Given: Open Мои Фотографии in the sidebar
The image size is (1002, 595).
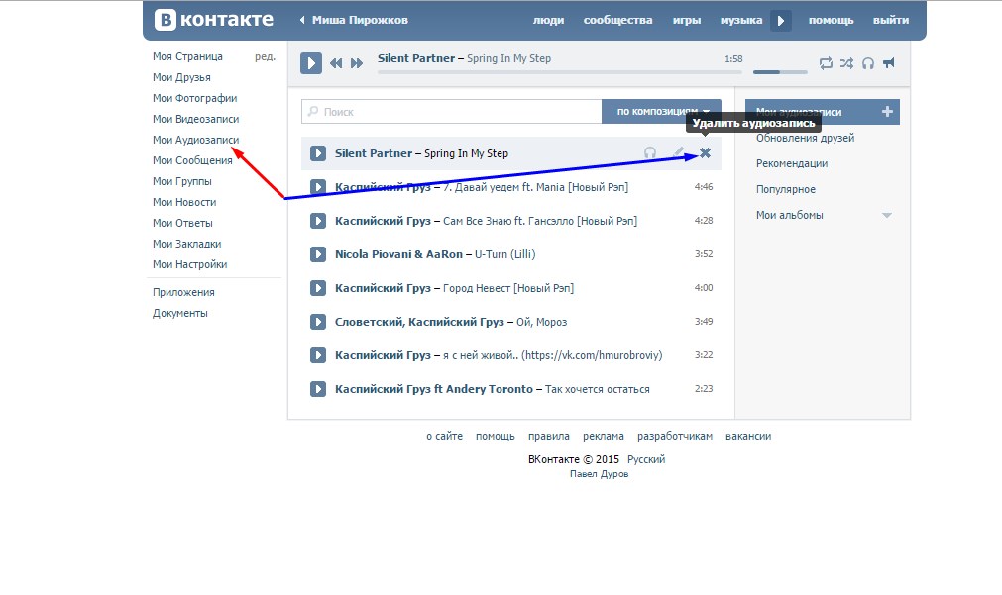Looking at the screenshot, I should (x=195, y=98).
